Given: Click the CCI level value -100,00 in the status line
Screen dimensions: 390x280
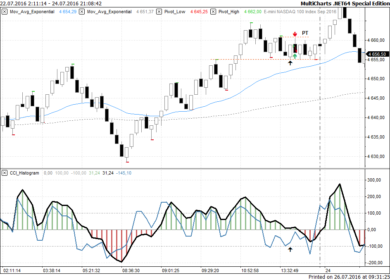Looking at the screenshot, I should [x=78, y=173].
